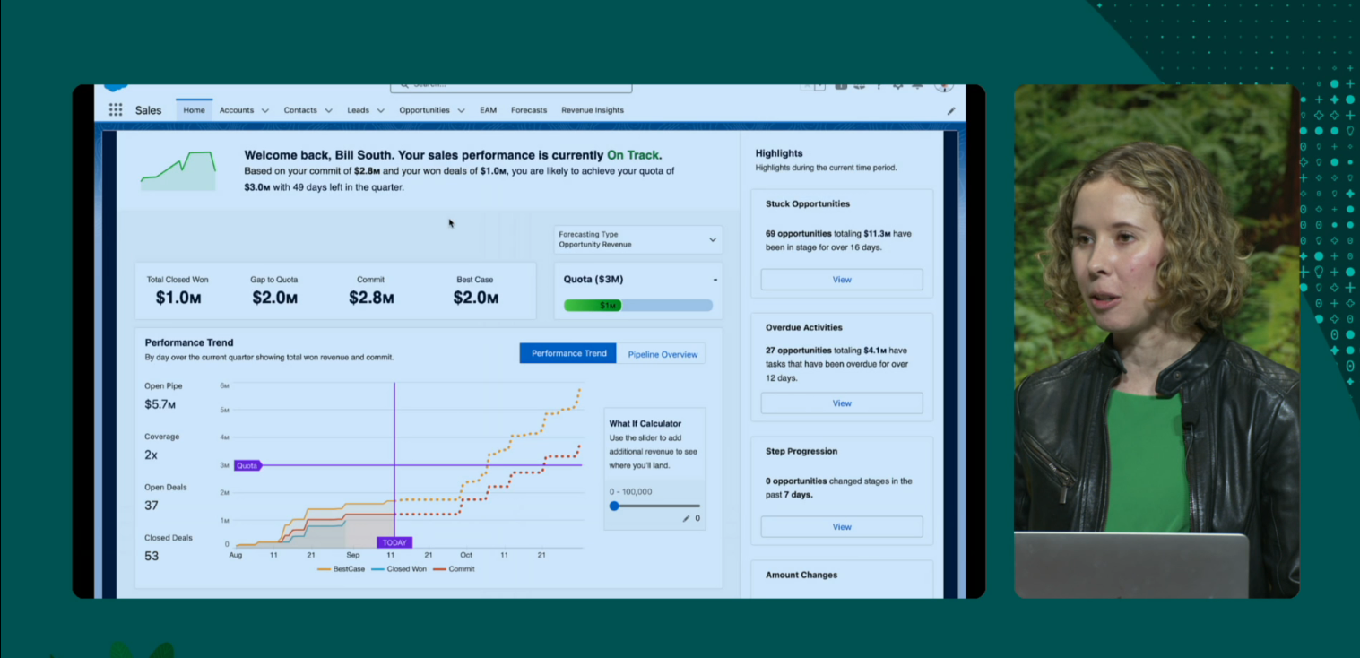Click the Commit $2.8M metric value

(x=371, y=298)
